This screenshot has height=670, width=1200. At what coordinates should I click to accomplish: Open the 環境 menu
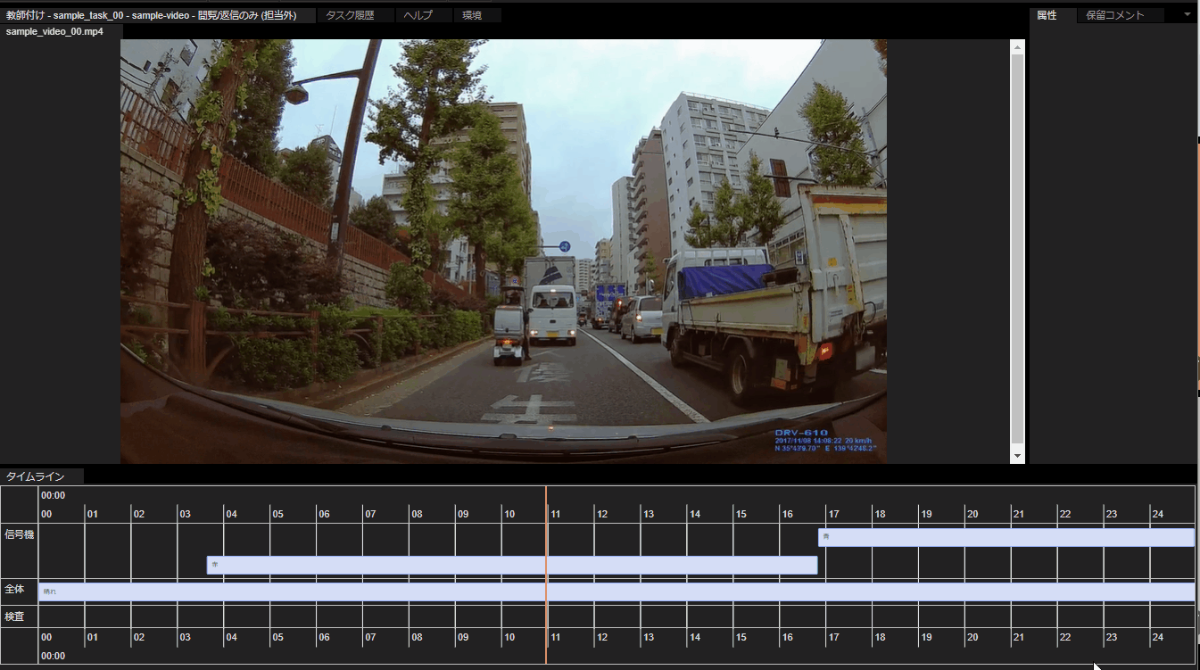(477, 15)
